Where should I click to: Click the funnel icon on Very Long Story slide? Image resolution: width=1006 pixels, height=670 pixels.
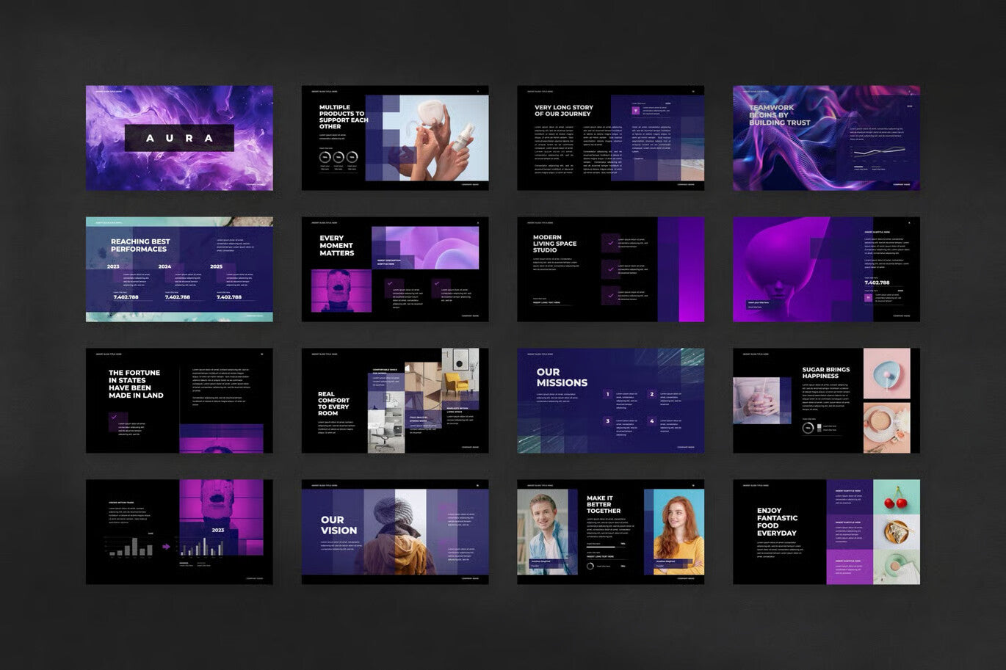[635, 110]
